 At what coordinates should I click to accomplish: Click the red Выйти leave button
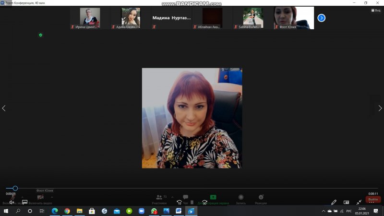(x=373, y=199)
